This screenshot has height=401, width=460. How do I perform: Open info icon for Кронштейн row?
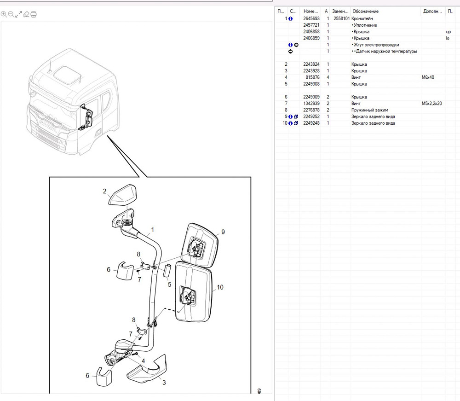tap(290, 19)
